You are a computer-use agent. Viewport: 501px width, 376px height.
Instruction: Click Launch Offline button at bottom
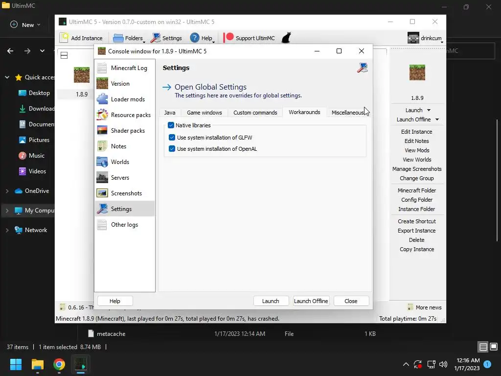click(311, 301)
